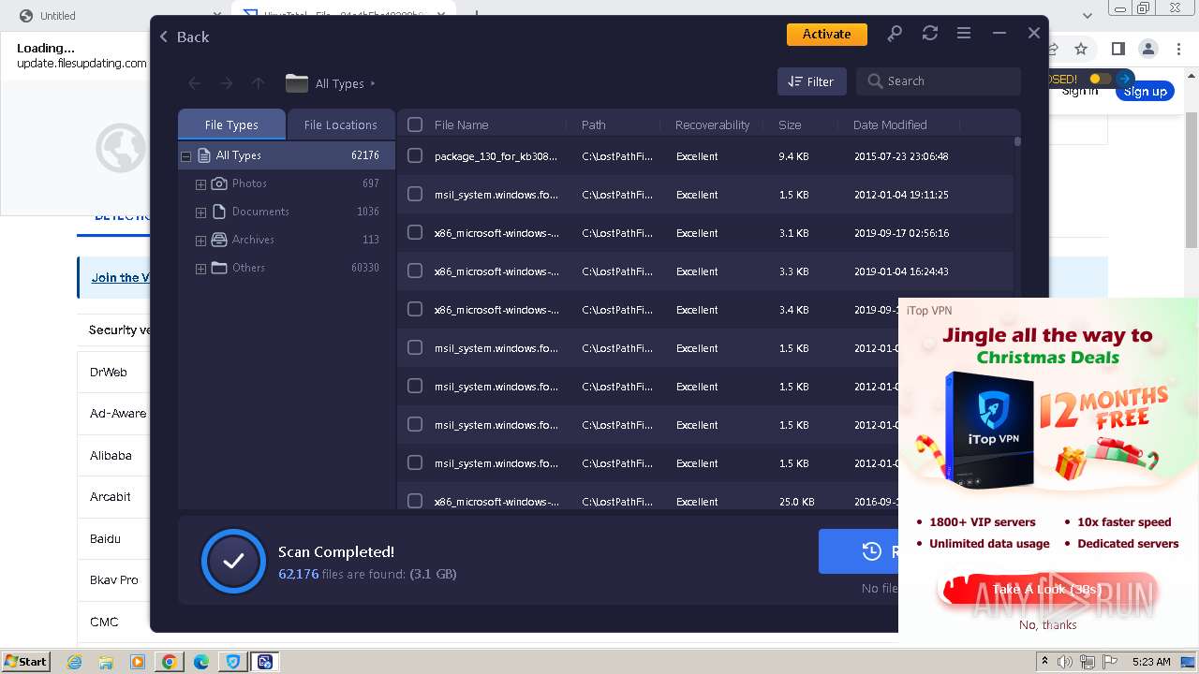Switch to the File Types tab
Viewport: 1199px width, 674px height.
click(231, 125)
